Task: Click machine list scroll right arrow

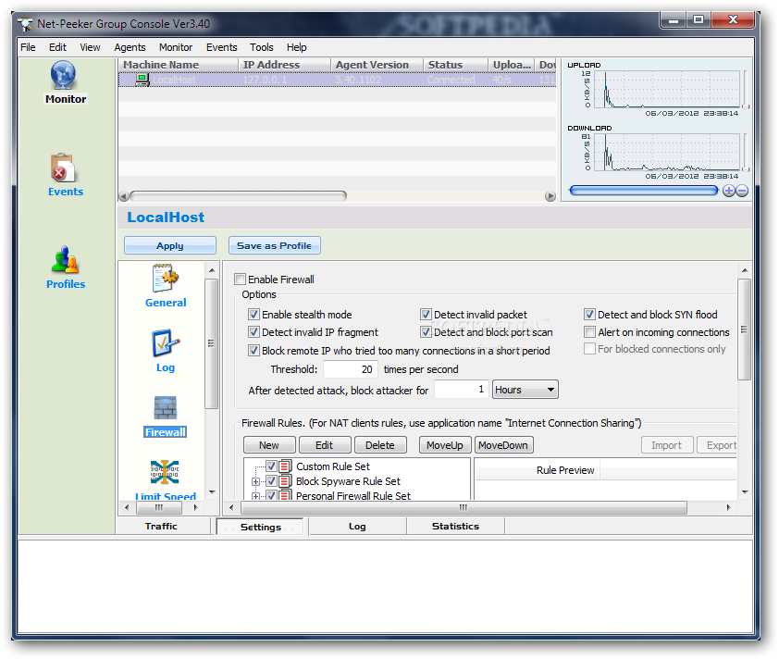Action: [550, 196]
